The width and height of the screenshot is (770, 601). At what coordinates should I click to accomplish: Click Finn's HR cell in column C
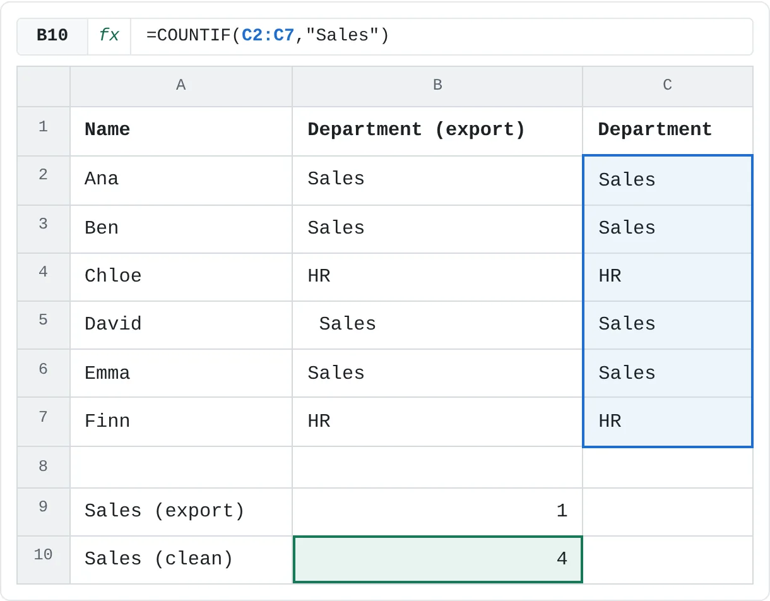point(668,421)
